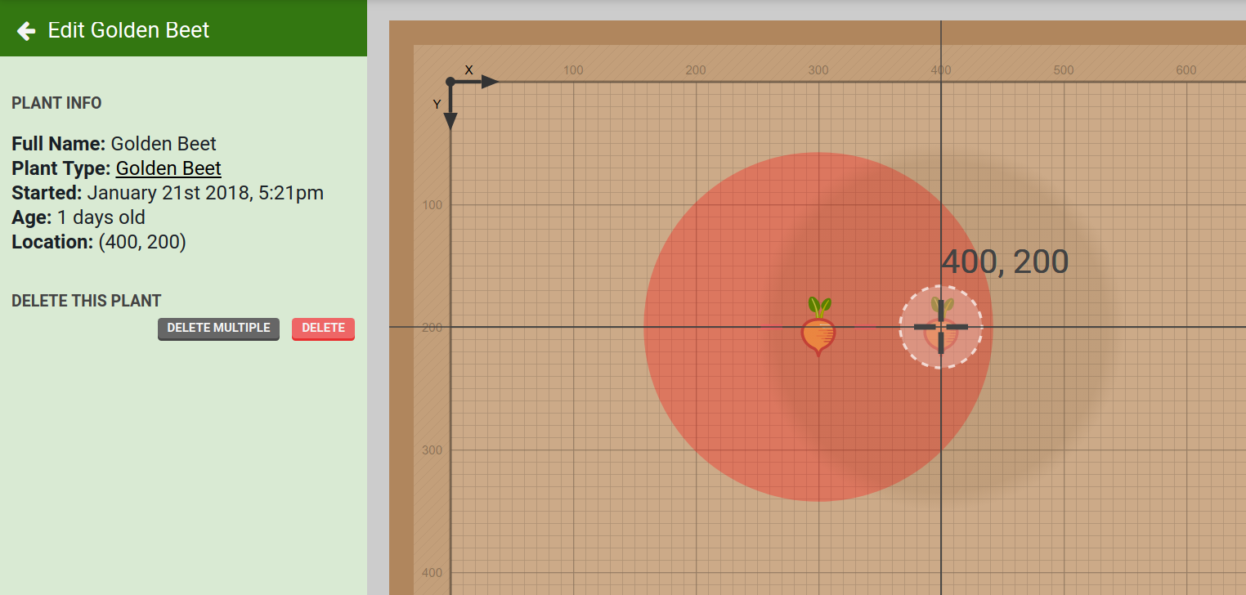Viewport: 1246px width, 595px height.
Task: Click the Edit Golden Beet header title
Action: [129, 29]
